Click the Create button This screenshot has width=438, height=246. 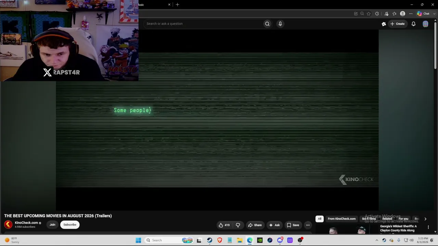(397, 24)
